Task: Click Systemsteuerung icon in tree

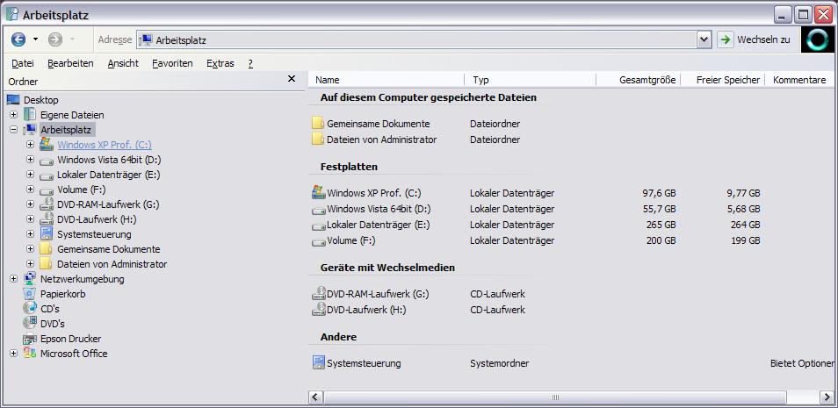Action: (47, 234)
